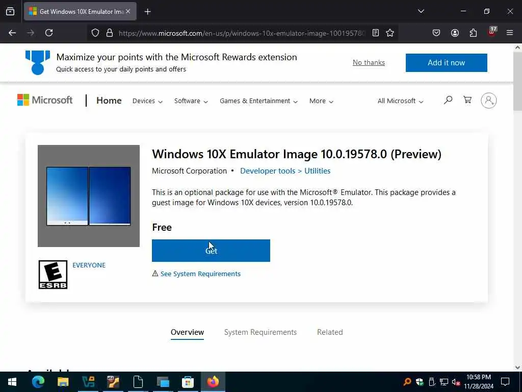This screenshot has width=522, height=392.
Task: Open Microsoft Store from the taskbar
Action: pos(188,382)
